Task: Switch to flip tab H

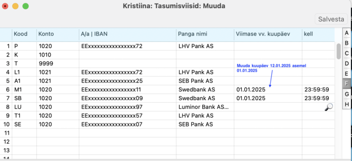Action: tap(346, 104)
